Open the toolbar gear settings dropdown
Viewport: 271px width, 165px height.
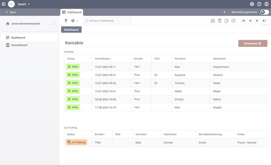tap(74, 21)
